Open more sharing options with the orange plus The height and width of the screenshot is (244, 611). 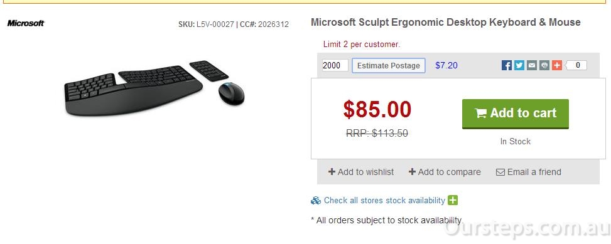pos(557,65)
